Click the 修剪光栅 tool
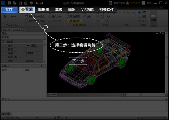 click(55, 21)
